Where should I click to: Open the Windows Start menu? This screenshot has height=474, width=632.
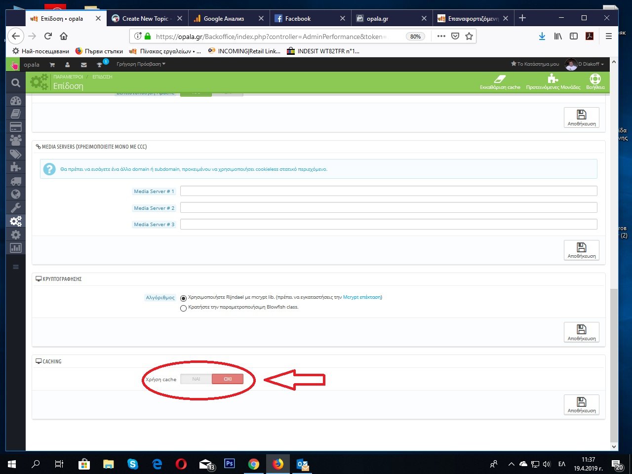pos(12,464)
